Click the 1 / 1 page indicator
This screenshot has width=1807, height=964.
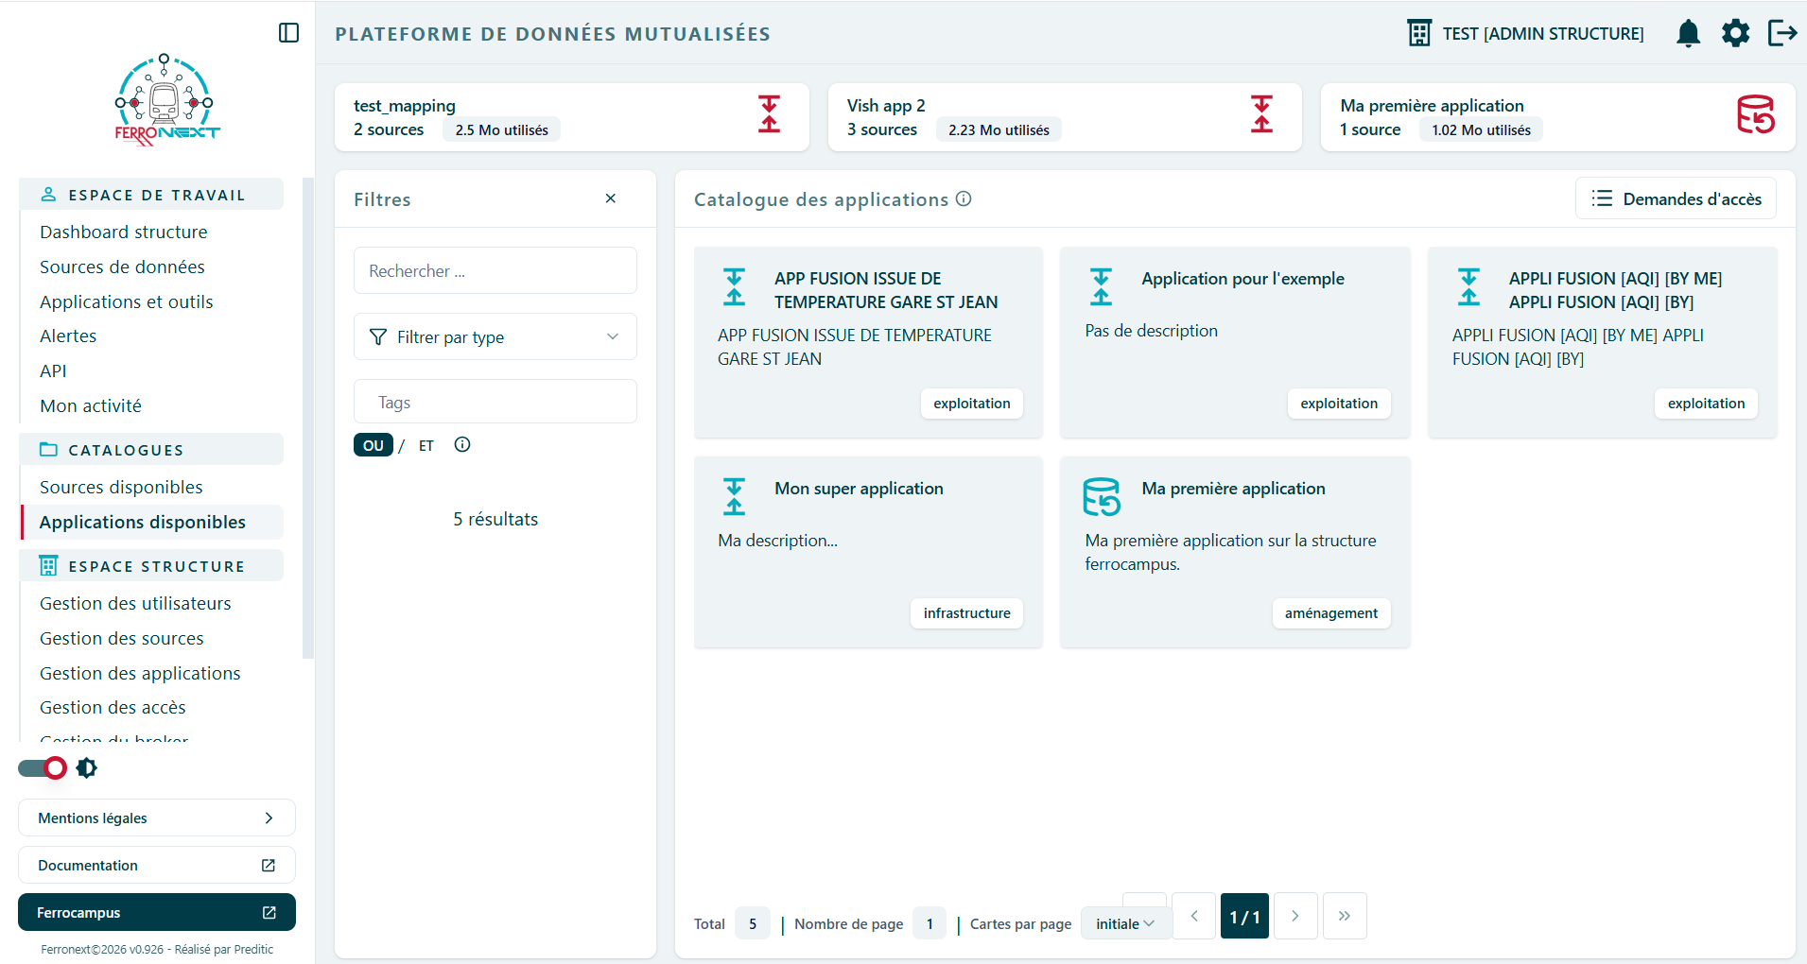[1244, 916]
